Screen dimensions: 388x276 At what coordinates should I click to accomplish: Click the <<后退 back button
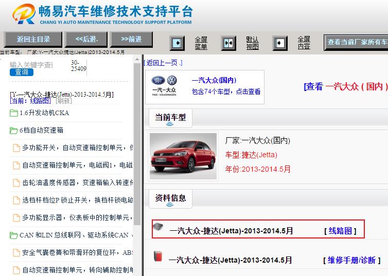coord(86,39)
